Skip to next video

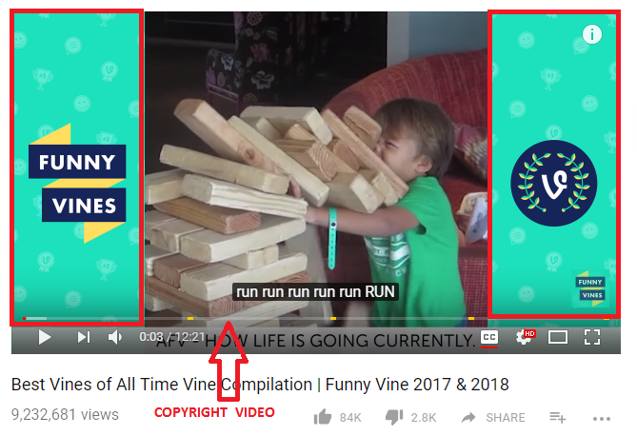click(x=84, y=337)
